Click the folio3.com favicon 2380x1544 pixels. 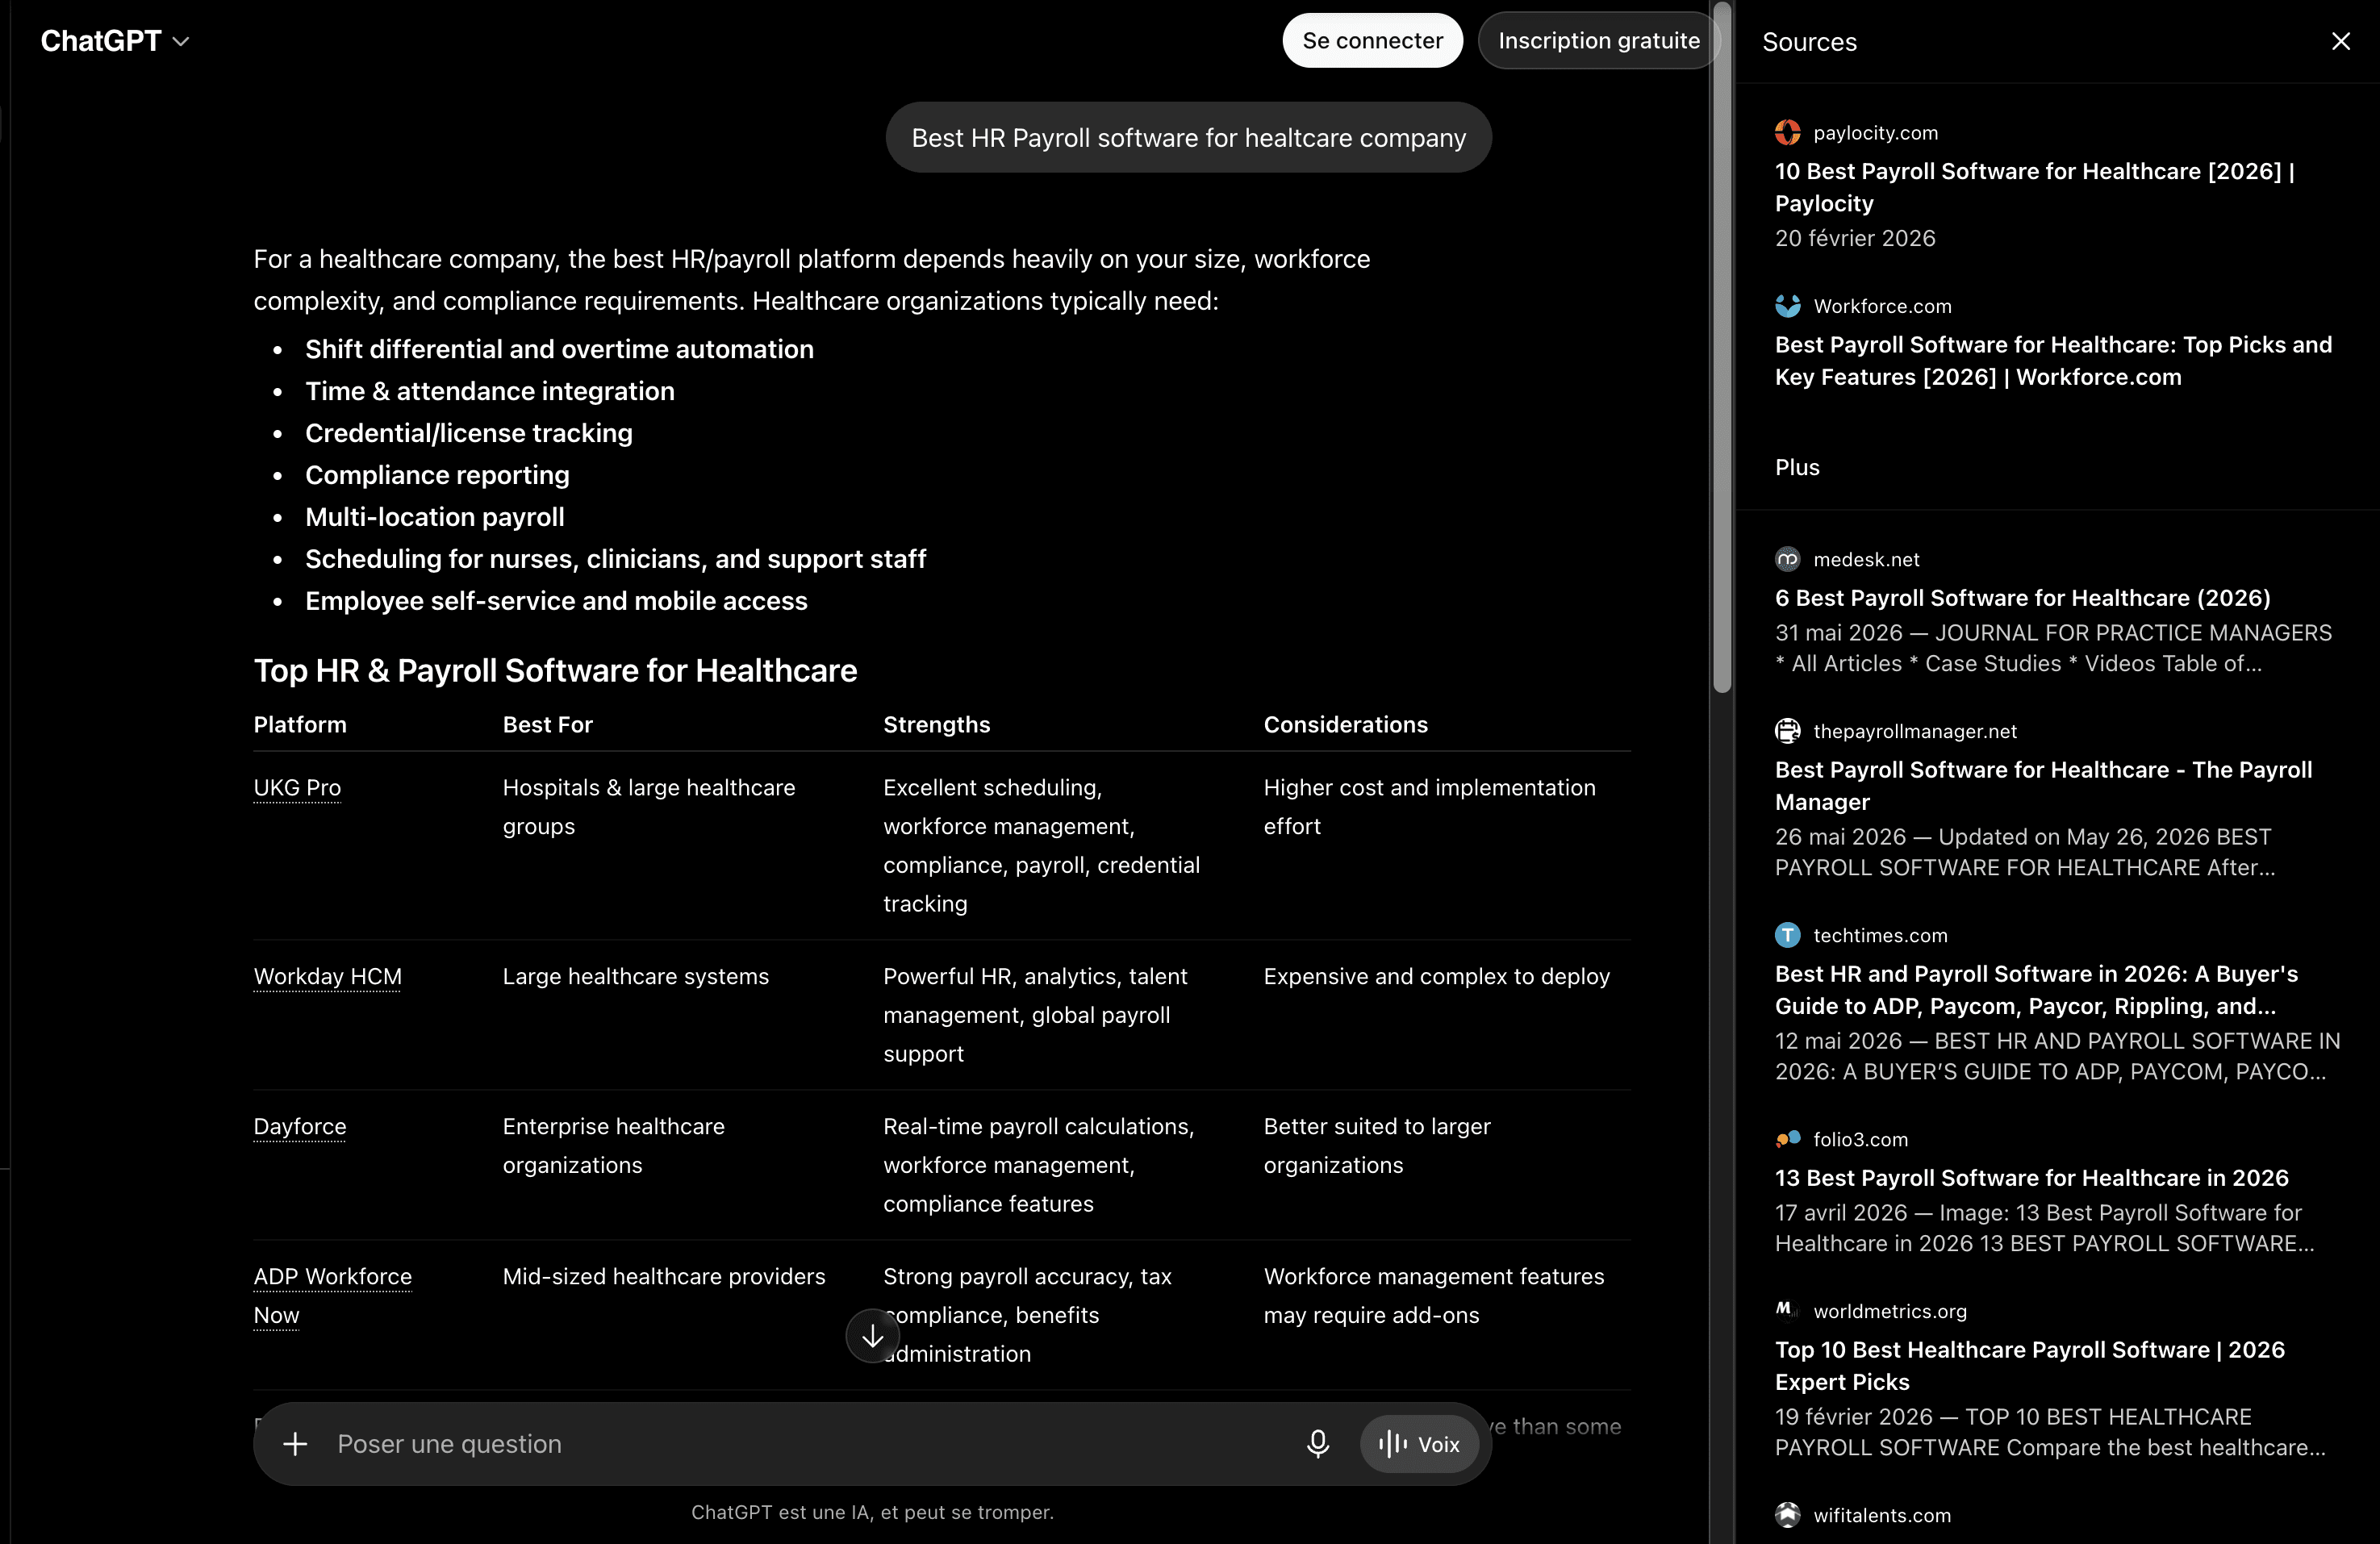tap(1787, 1139)
